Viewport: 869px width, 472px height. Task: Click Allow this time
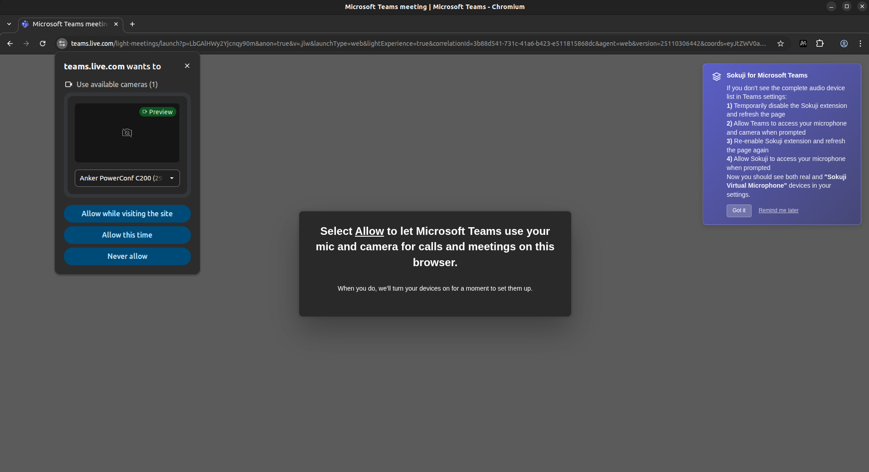click(x=127, y=235)
